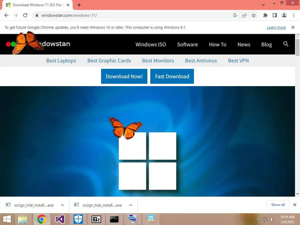The image size is (300, 225).
Task: Open 7-Zip from taskbar
Action: point(96,219)
